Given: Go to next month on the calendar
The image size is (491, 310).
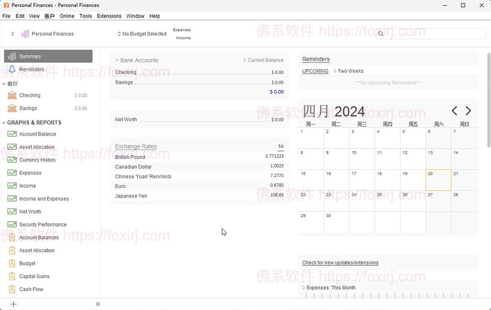Looking at the screenshot, I should tap(468, 110).
